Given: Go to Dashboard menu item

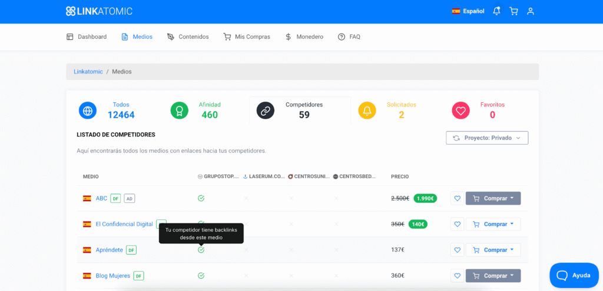Looking at the screenshot, I should (87, 37).
